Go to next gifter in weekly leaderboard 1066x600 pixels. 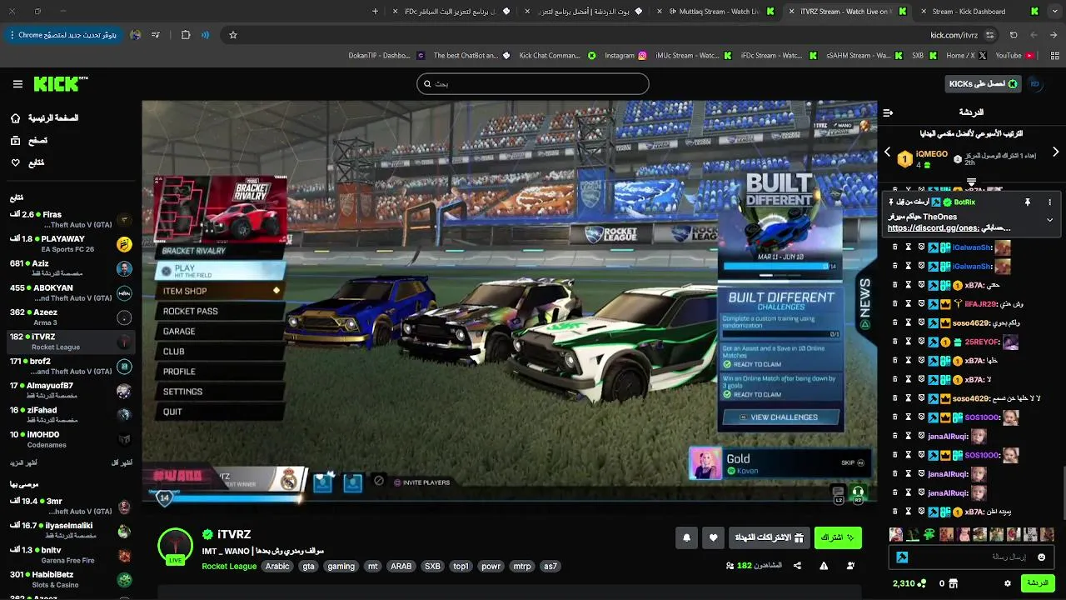click(x=1056, y=152)
